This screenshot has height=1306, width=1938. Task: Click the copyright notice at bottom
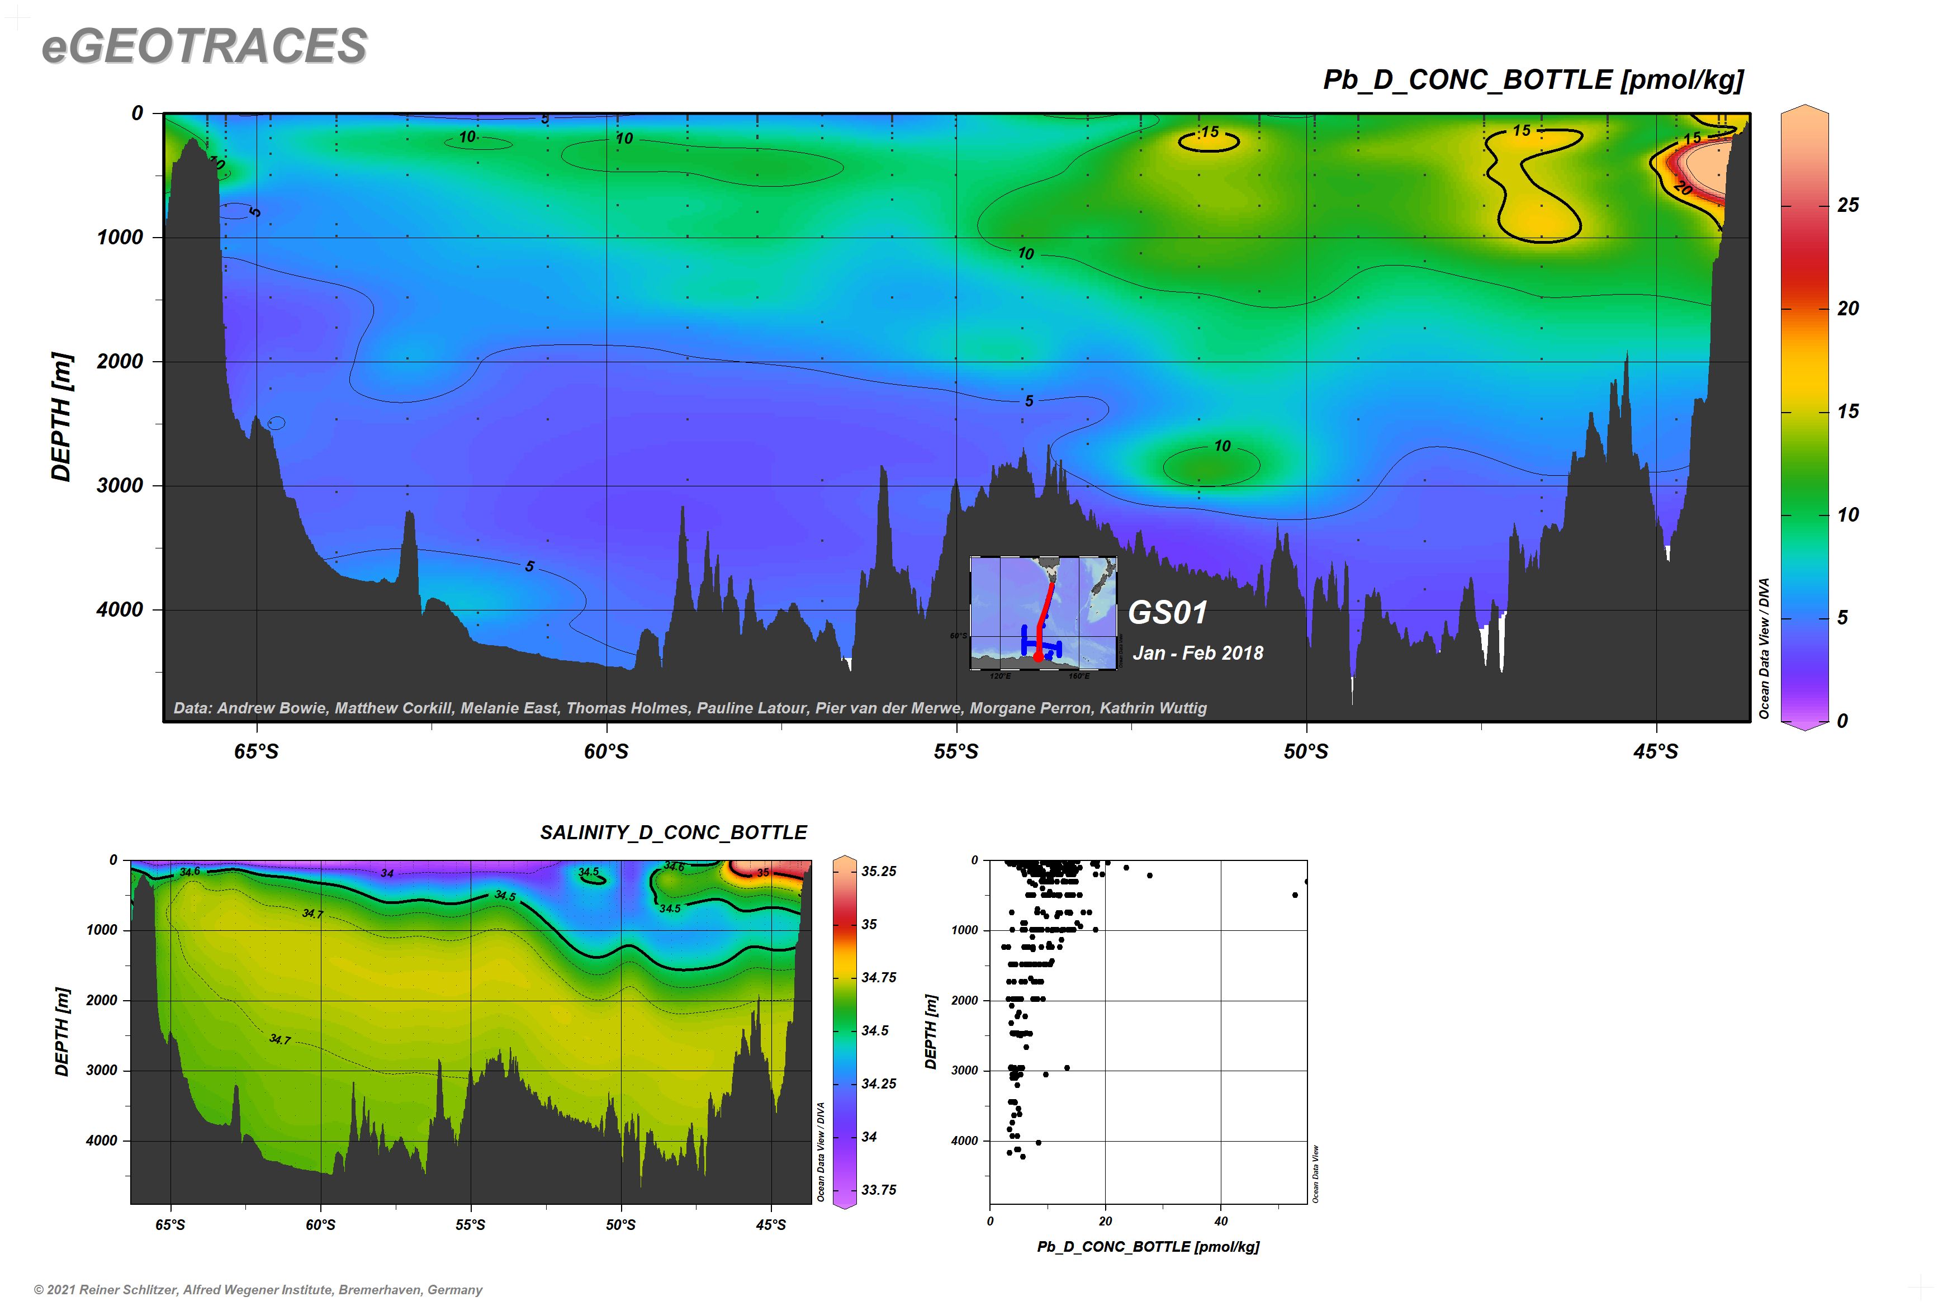click(258, 1289)
